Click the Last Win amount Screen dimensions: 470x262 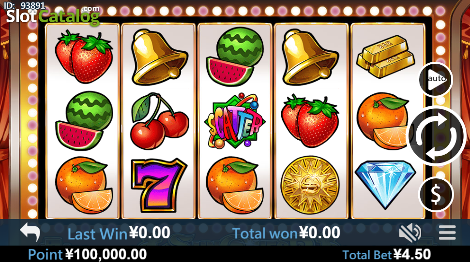click(150, 233)
